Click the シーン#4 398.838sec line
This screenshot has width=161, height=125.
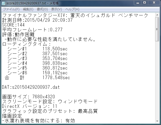point(37,63)
